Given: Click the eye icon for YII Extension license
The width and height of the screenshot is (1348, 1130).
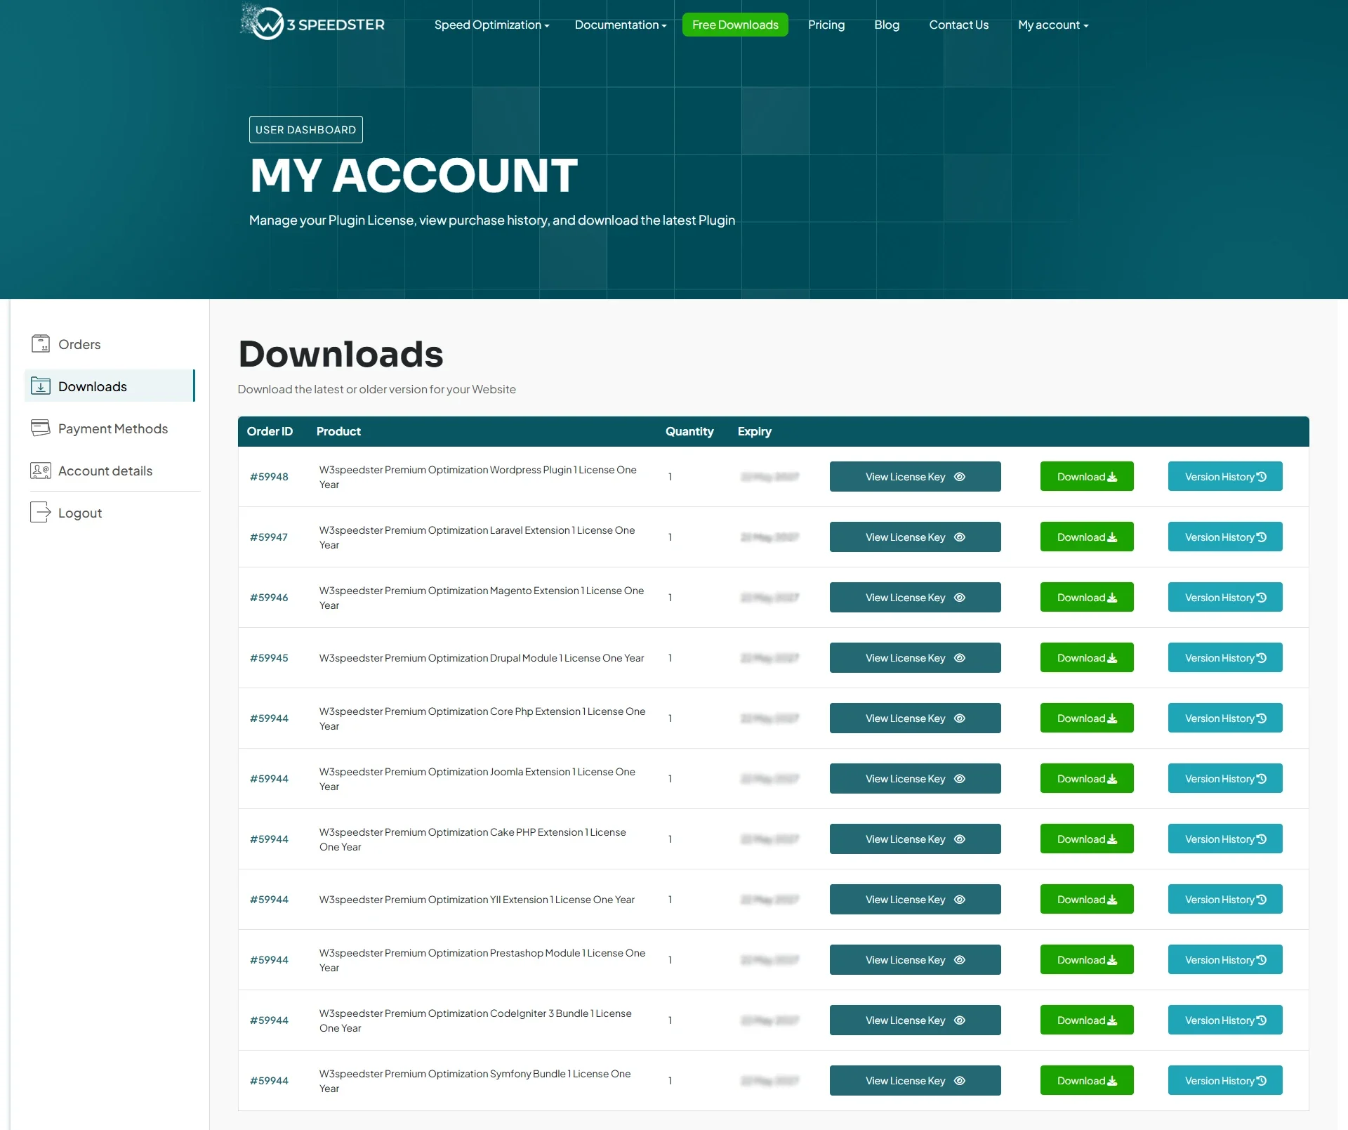Looking at the screenshot, I should click(x=960, y=899).
